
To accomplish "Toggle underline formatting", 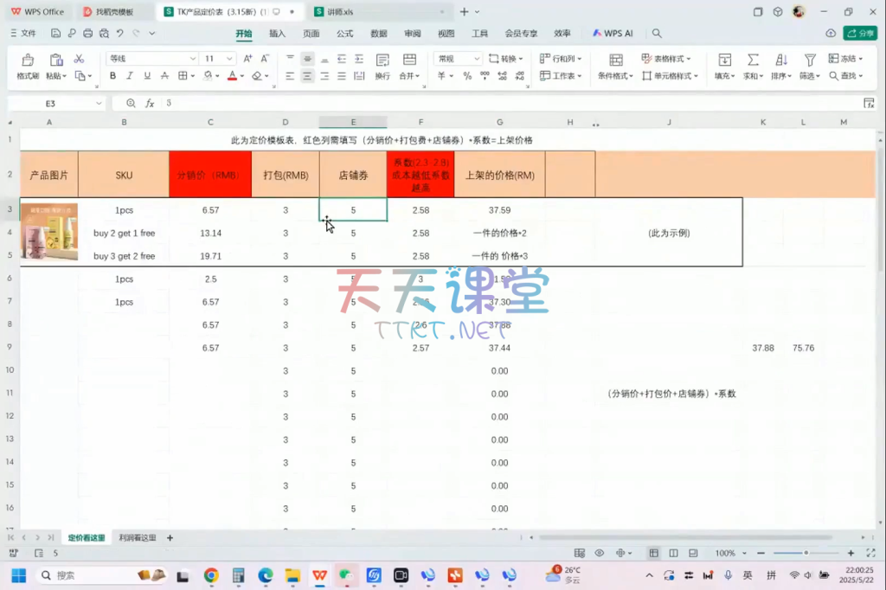I will pos(147,76).
